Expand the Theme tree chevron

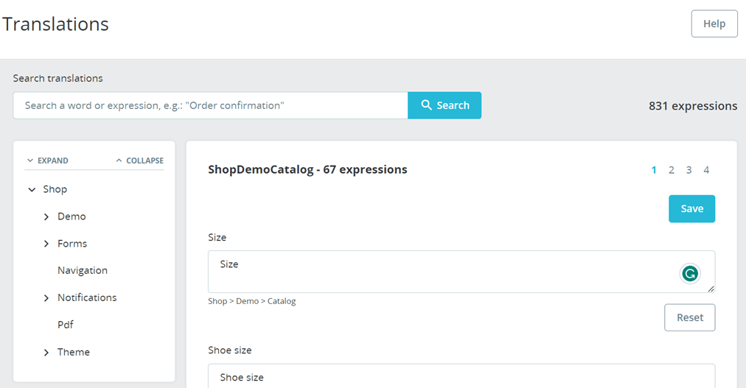click(46, 353)
